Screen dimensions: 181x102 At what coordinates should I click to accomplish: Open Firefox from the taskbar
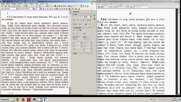[23, 99]
